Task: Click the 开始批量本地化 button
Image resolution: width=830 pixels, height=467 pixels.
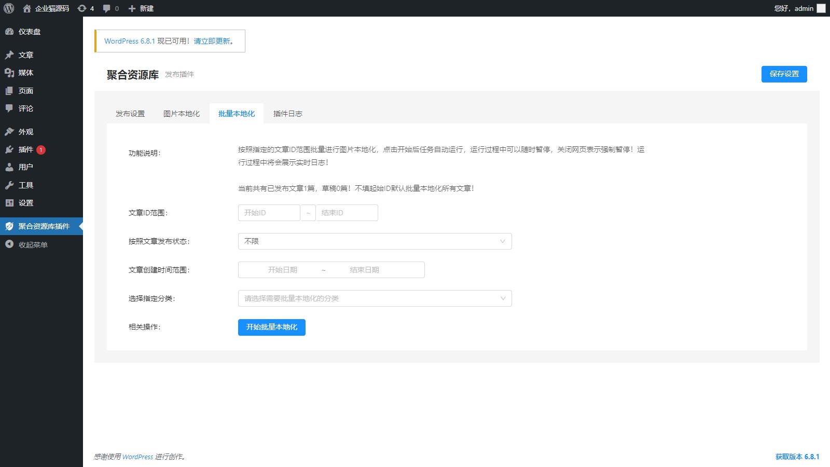Action: [x=271, y=327]
